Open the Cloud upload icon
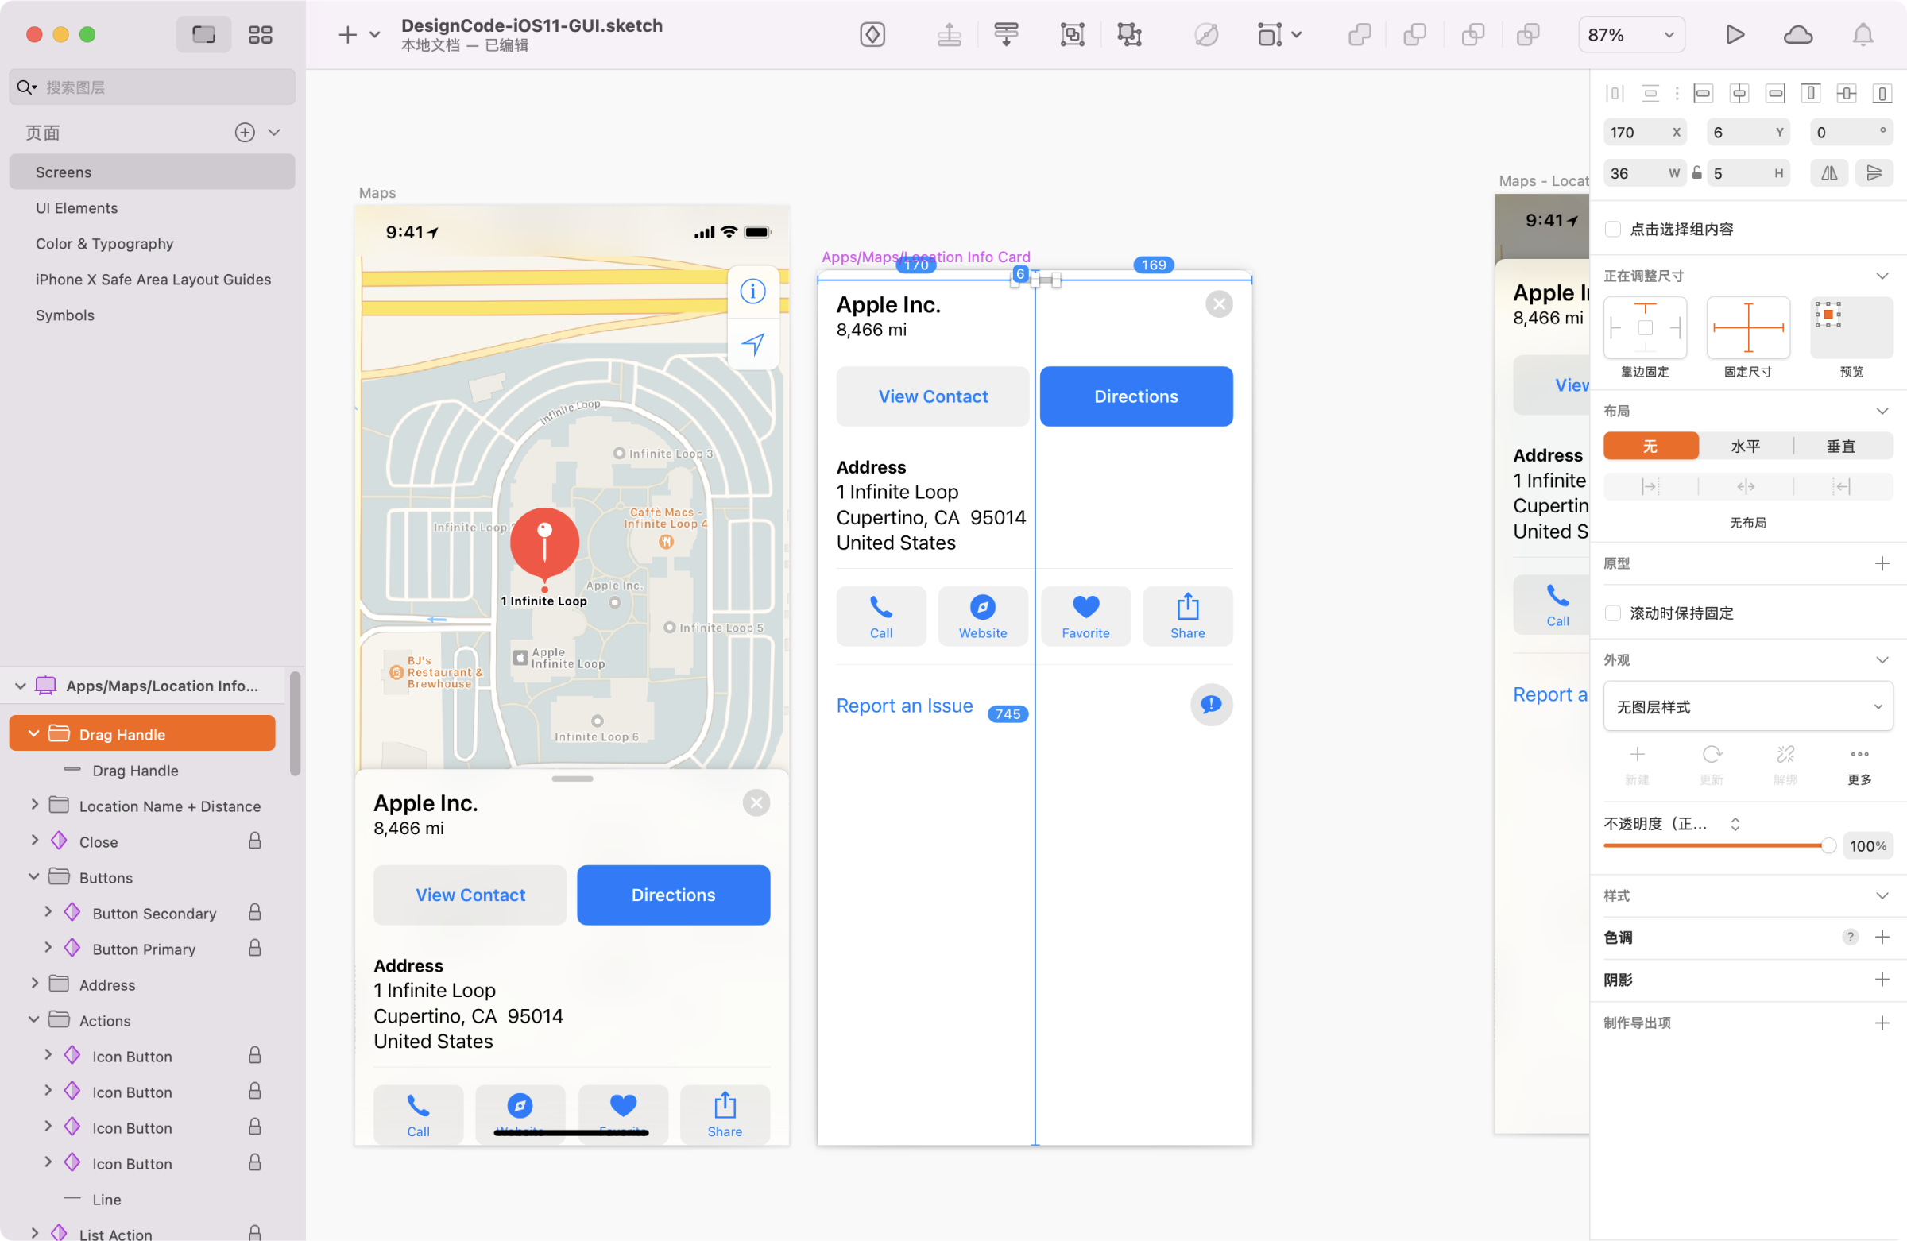Image resolution: width=1907 pixels, height=1241 pixels. [1798, 34]
